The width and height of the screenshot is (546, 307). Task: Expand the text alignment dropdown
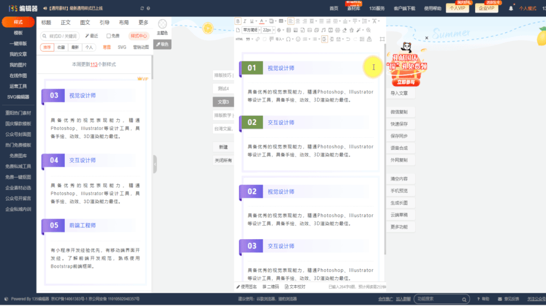pyautogui.click(x=316, y=21)
